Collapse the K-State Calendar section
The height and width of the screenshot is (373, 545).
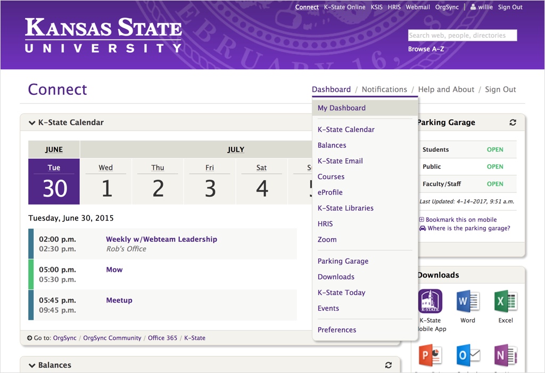32,123
